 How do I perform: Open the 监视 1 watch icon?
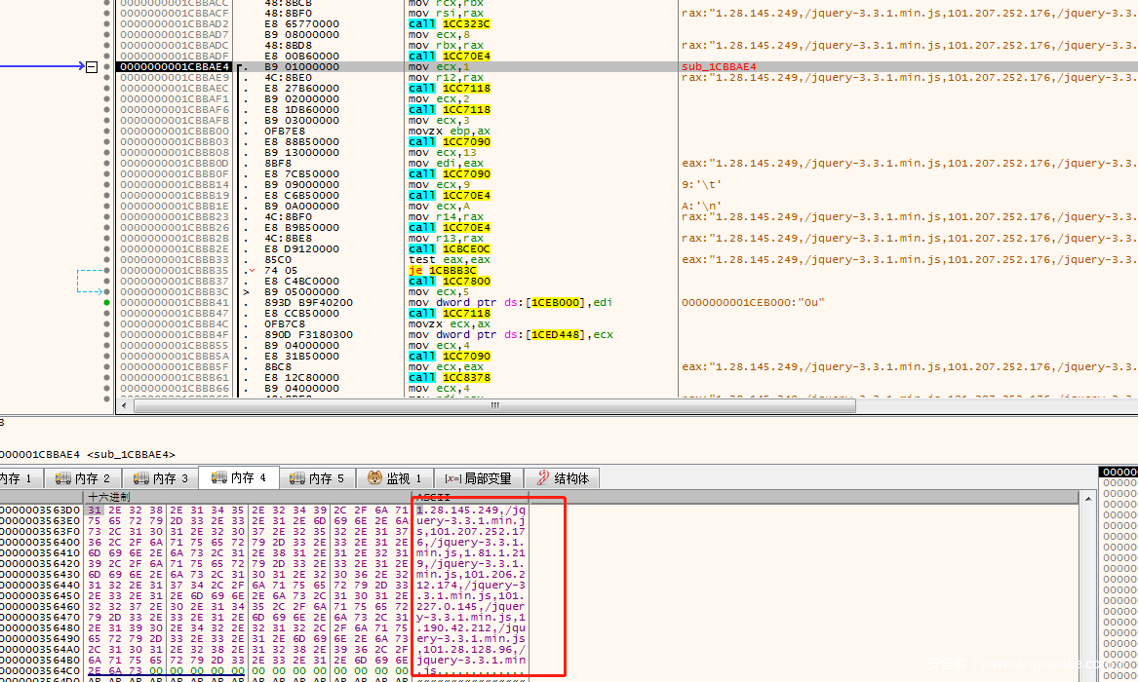tap(375, 478)
